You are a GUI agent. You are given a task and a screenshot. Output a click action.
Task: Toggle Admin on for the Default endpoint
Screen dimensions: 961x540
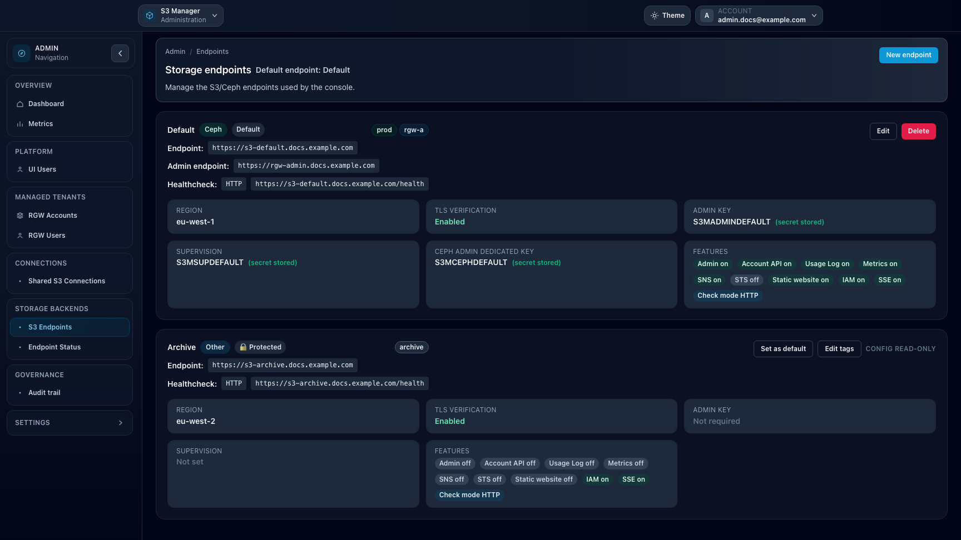pyautogui.click(x=712, y=264)
